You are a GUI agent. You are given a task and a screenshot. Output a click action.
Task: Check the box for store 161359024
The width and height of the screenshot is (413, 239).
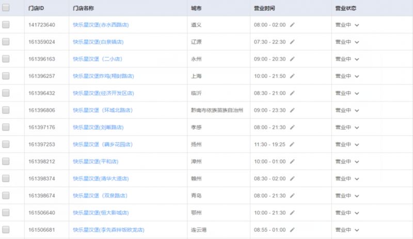pos(6,42)
